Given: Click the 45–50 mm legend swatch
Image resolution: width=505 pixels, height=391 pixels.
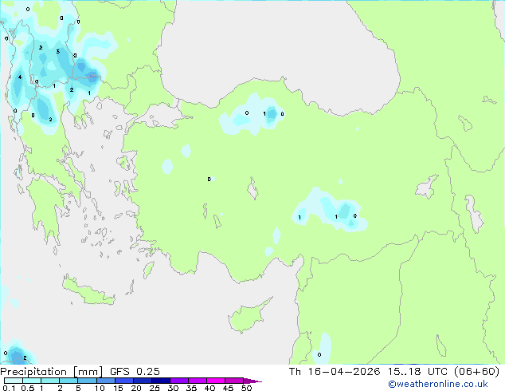Looking at the screenshot, I should [234, 381].
